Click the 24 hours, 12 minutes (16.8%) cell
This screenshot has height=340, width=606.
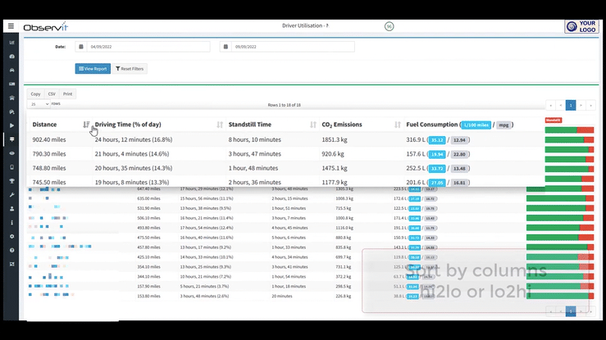pos(134,140)
